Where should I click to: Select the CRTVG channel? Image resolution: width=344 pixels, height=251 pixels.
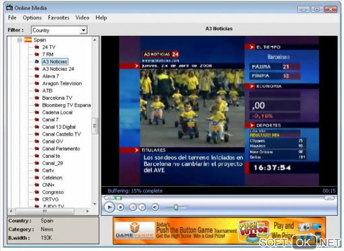(x=51, y=199)
